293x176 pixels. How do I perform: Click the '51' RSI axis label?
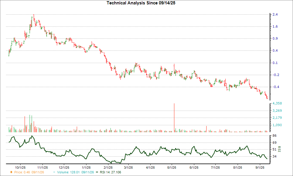click(275, 149)
